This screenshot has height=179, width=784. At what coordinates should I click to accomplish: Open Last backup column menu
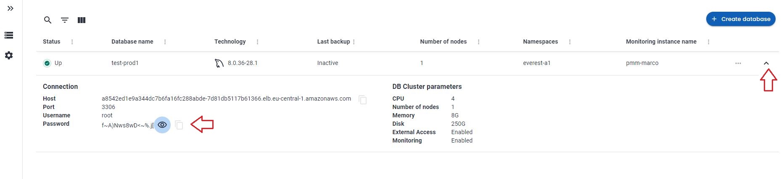coord(354,42)
